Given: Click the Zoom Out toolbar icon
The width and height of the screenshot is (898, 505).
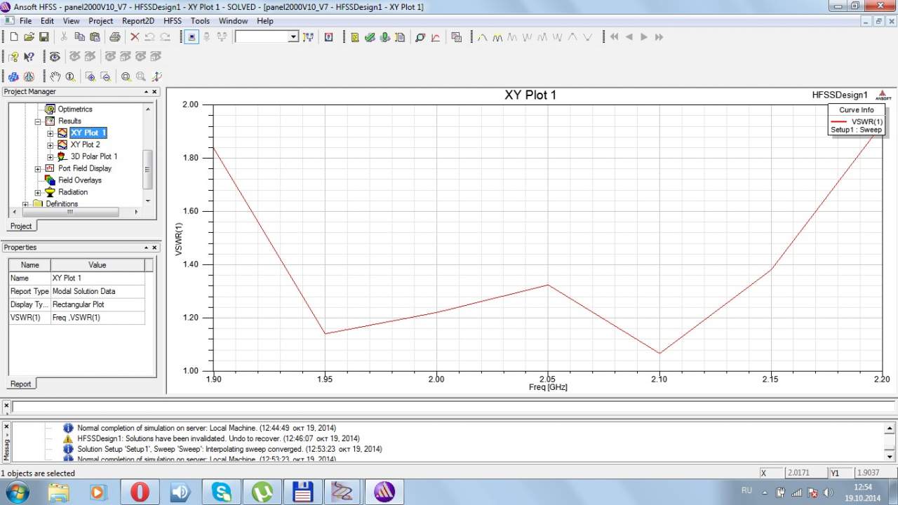Looking at the screenshot, I should [105, 76].
